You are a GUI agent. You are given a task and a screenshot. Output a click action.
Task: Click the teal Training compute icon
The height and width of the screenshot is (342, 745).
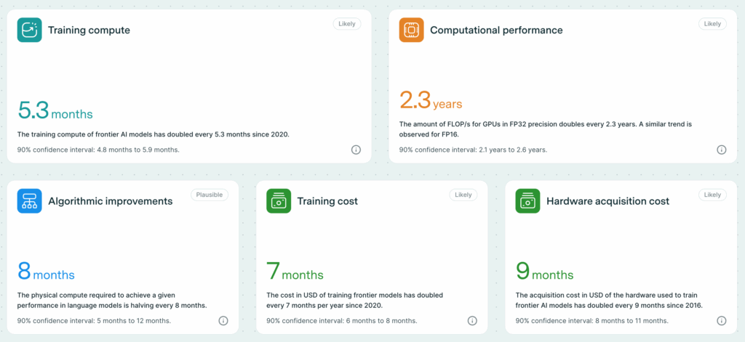(30, 30)
